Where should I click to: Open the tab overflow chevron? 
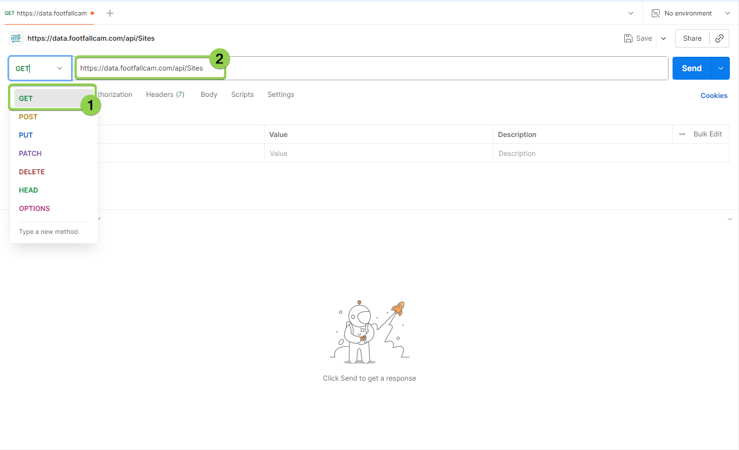click(x=631, y=13)
